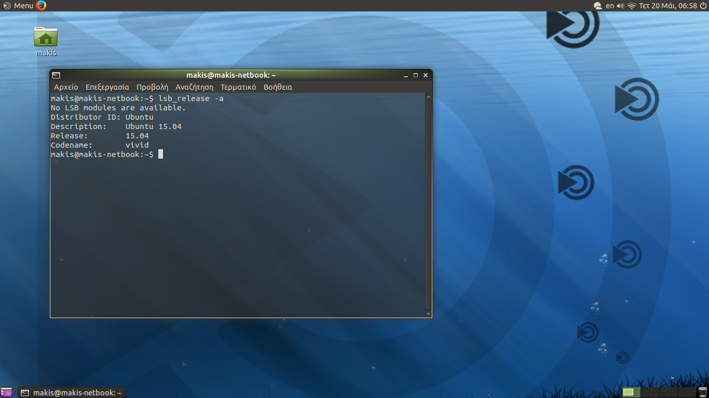709x398 pixels.
Task: Switch to the first workspace
Action: coord(631,392)
